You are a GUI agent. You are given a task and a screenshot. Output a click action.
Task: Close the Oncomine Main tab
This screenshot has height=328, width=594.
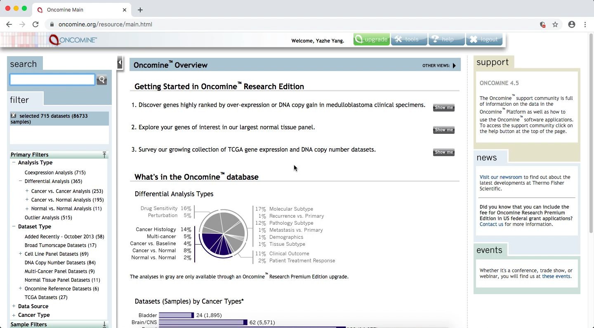tap(125, 10)
